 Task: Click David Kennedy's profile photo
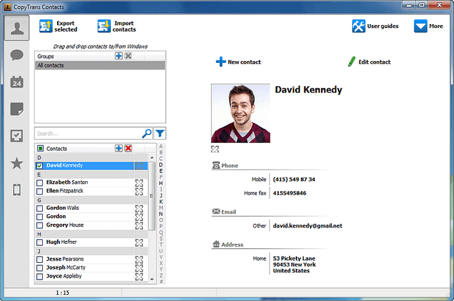241,114
